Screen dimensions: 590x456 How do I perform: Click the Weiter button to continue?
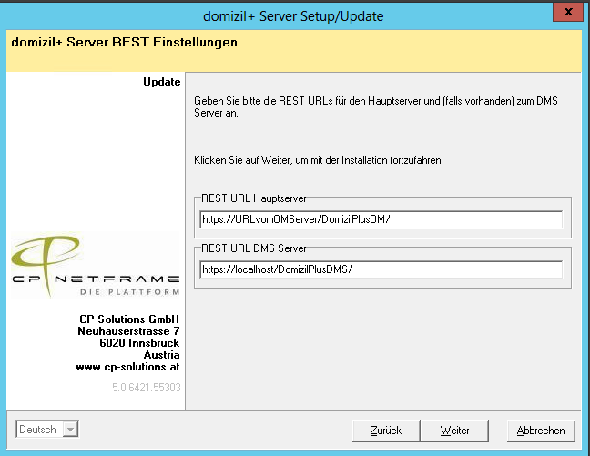[454, 431]
